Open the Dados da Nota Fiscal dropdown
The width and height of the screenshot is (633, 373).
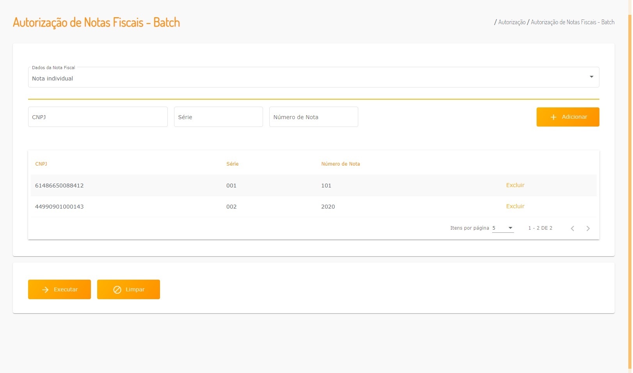313,77
